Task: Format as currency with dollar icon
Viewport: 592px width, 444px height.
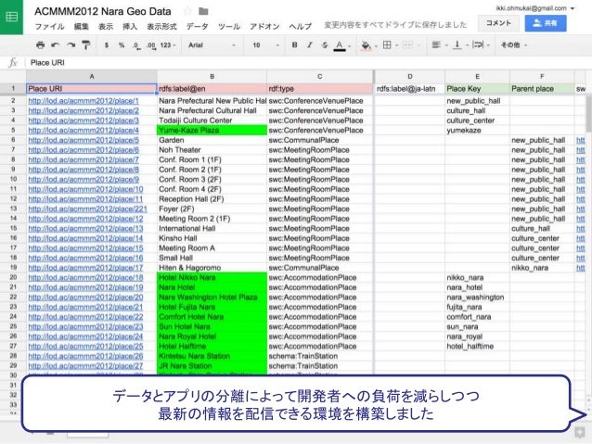Action: tap(109, 44)
